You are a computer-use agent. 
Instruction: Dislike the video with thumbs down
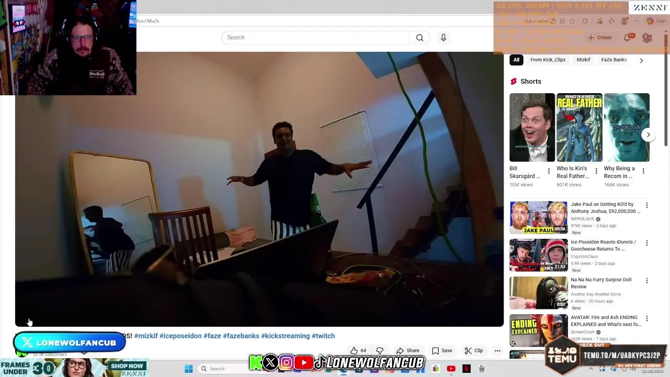[x=380, y=351]
